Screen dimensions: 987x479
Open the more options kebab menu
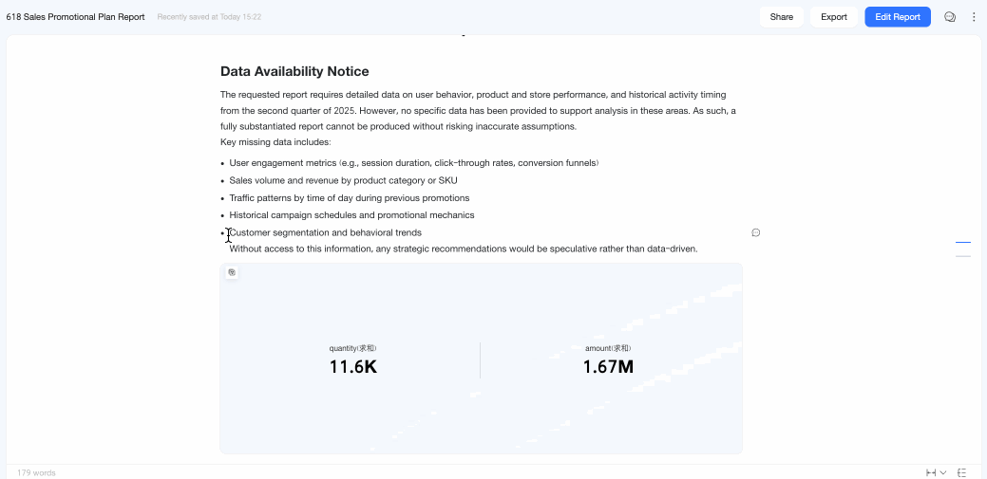tap(974, 17)
